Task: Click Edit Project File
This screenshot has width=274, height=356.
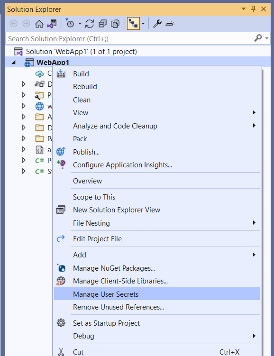Action: pos(157,239)
